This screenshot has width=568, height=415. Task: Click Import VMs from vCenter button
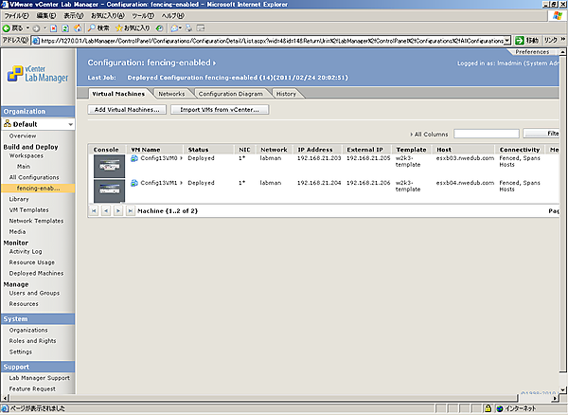pos(219,110)
